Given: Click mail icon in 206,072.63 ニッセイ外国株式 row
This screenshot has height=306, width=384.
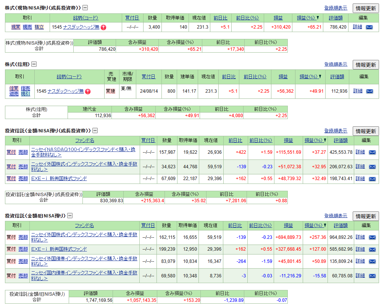Looking at the screenshot, I should 372,167.
